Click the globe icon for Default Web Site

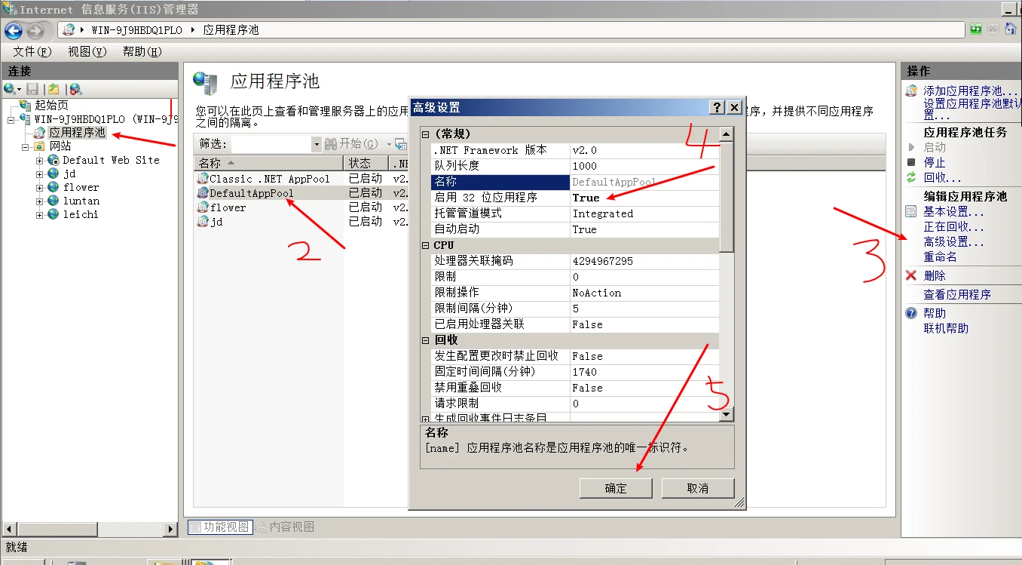(53, 160)
